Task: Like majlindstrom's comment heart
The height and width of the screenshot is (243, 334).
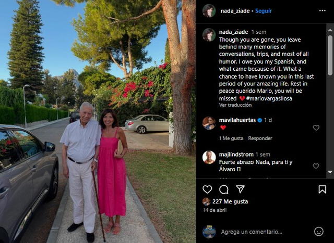Action: 316,166
